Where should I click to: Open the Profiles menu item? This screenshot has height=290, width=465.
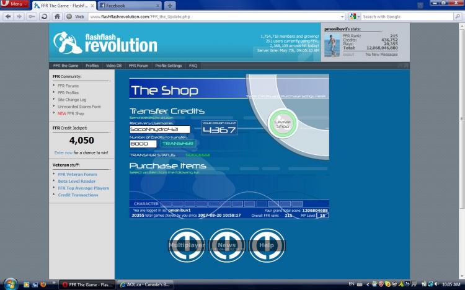(x=92, y=66)
